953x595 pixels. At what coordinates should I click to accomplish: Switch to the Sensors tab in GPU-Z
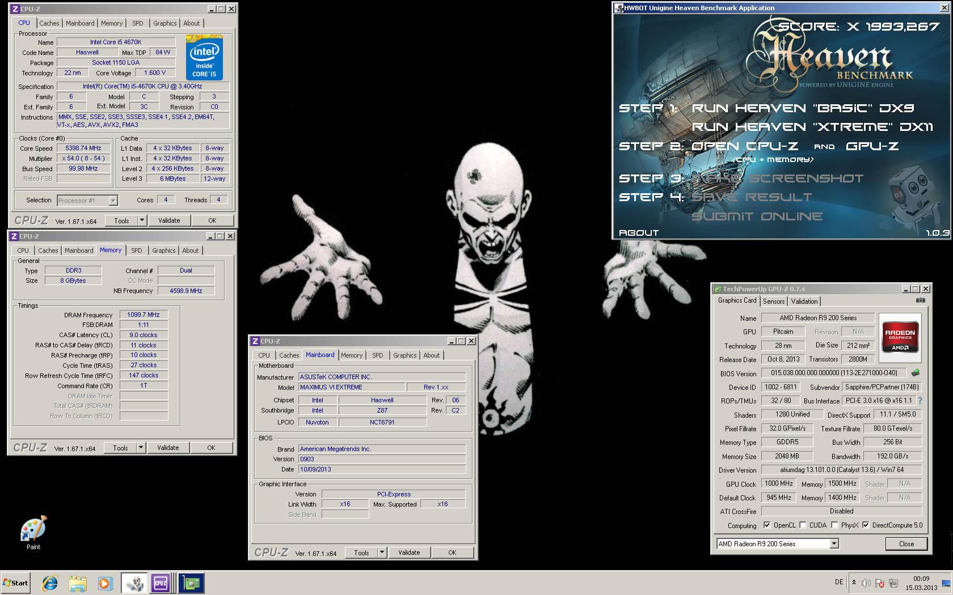(x=774, y=301)
